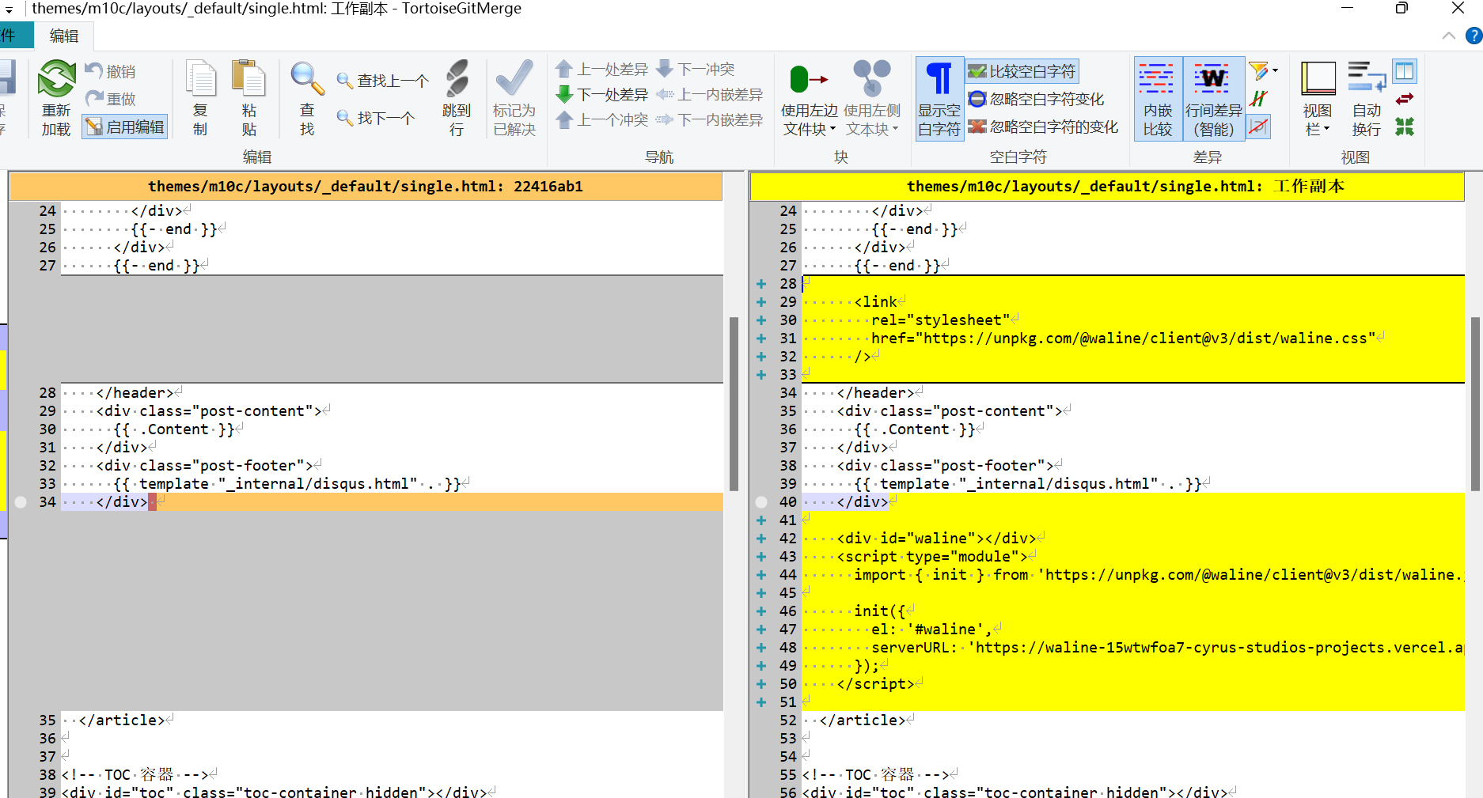Image resolution: width=1483 pixels, height=798 pixels.
Task: Toggle the two-pane view layout icon
Action: point(1405,71)
